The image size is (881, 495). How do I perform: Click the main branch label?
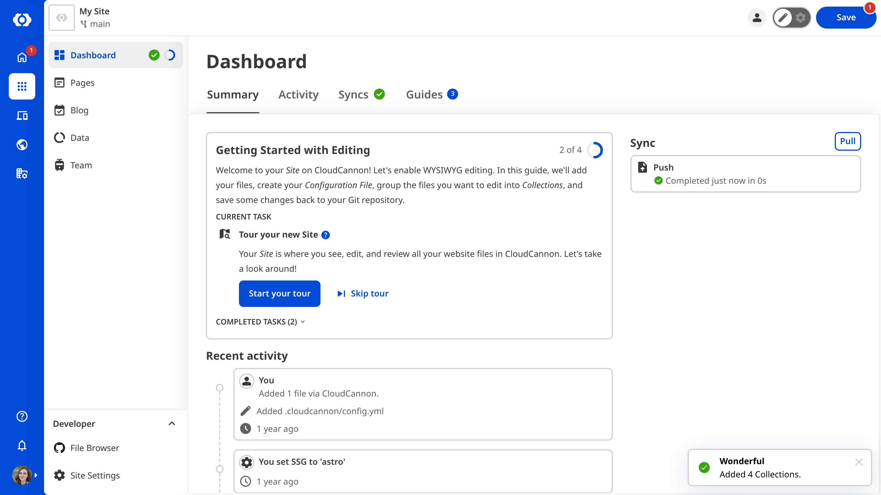95,24
